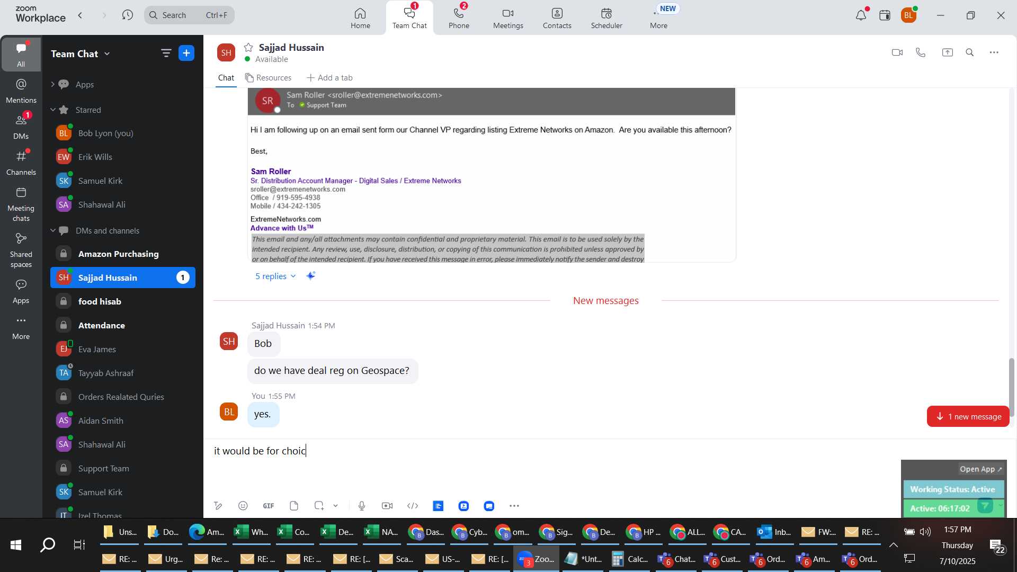This screenshot has height=572, width=1017.
Task: Open the Team Chat dropdown heading
Action: click(x=81, y=53)
